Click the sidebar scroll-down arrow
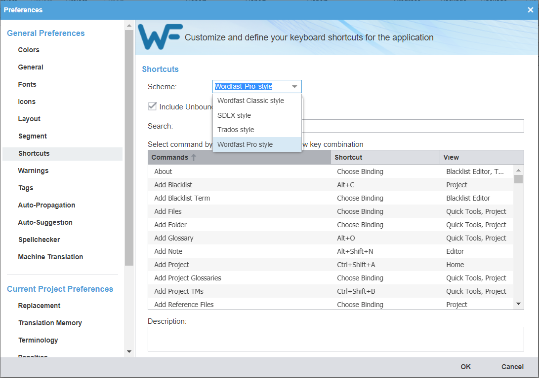Screen dimensions: 539x378 coord(129,351)
